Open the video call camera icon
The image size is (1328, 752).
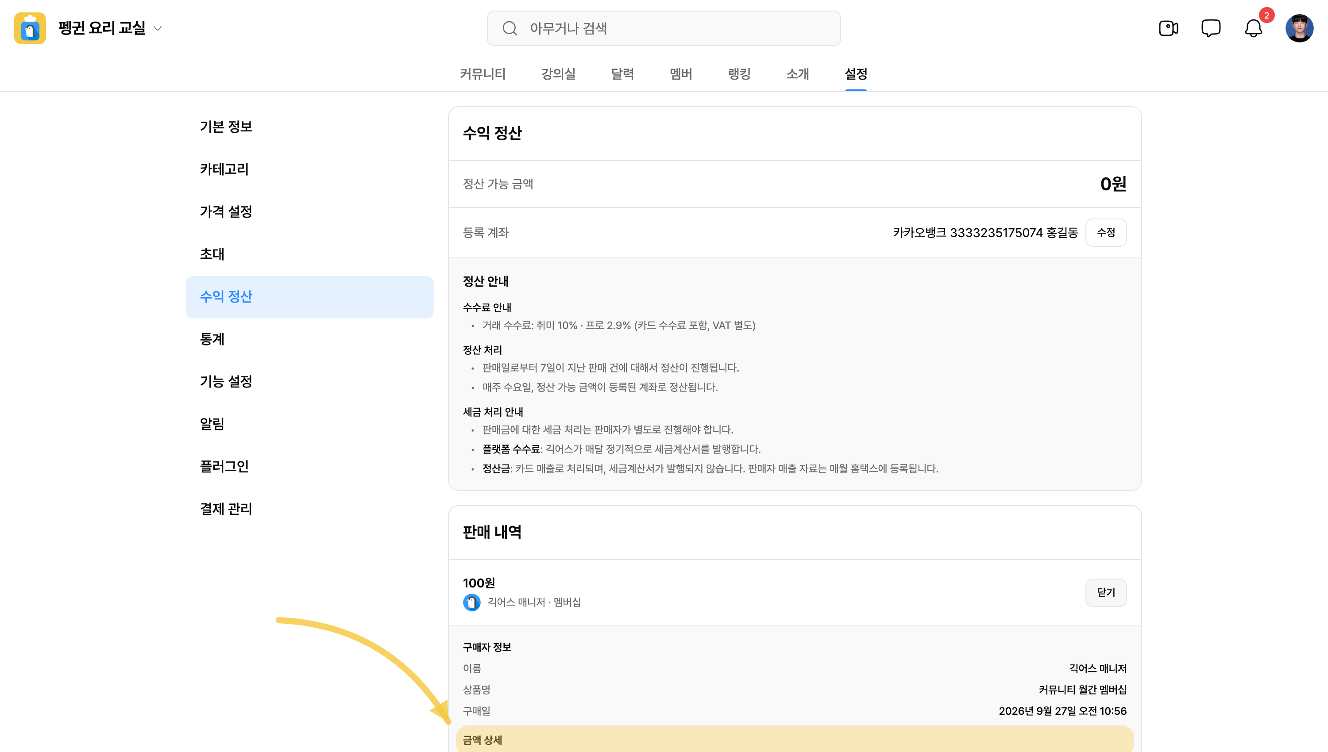pos(1168,28)
